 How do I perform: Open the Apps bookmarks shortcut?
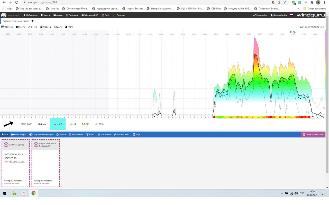click(x=7, y=8)
